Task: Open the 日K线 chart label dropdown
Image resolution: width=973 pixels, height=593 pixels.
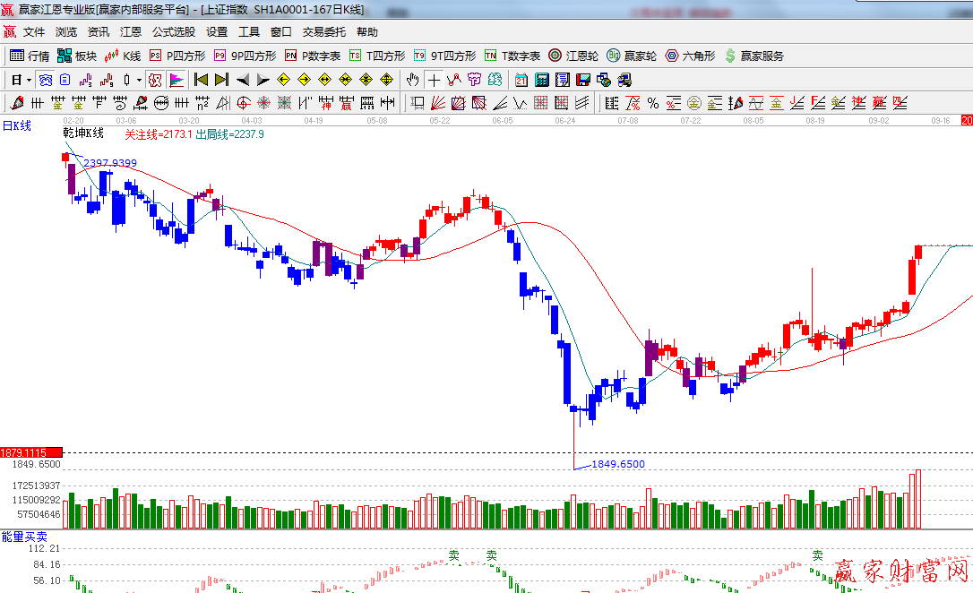Action: tap(17, 126)
